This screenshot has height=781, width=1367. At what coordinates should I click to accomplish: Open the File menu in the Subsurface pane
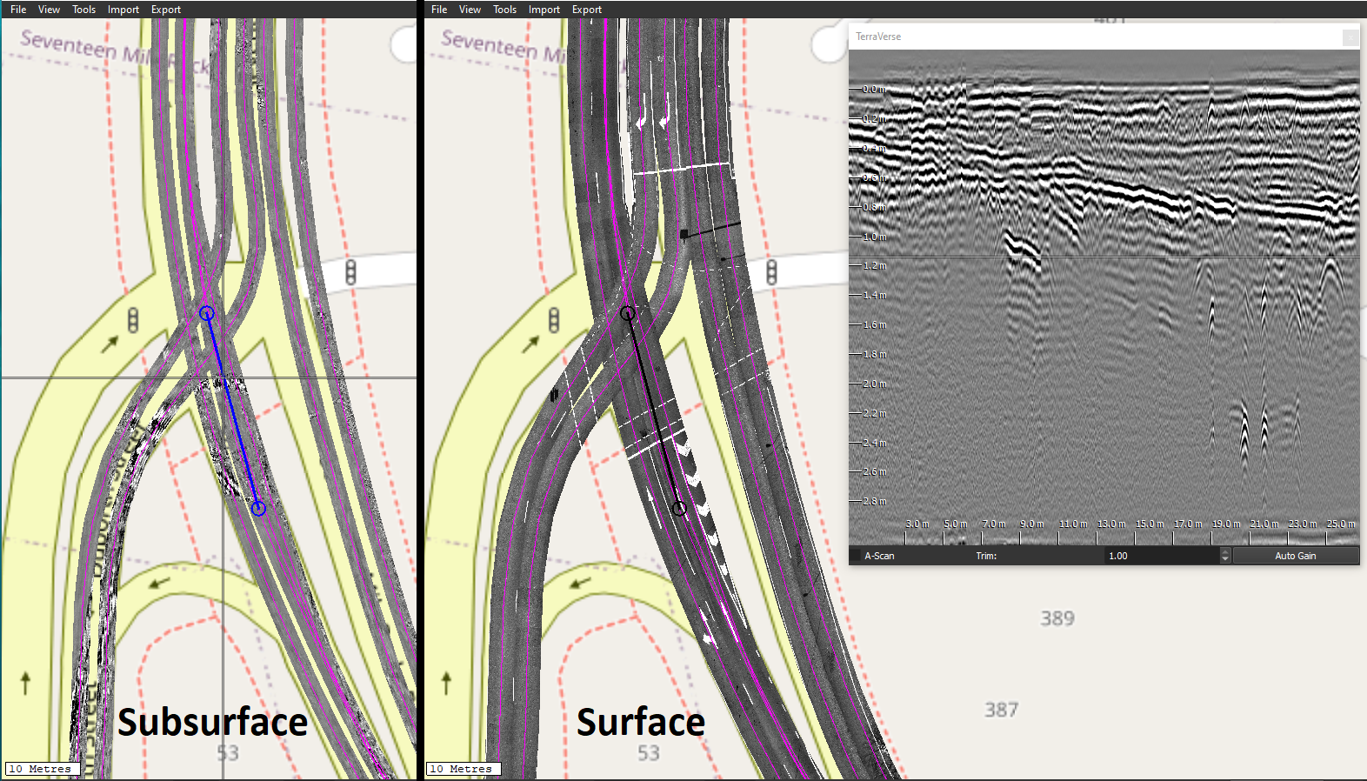18,10
